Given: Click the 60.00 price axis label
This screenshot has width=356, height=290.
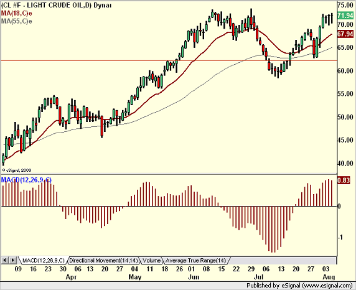Looking at the screenshot, I should coord(345,71).
